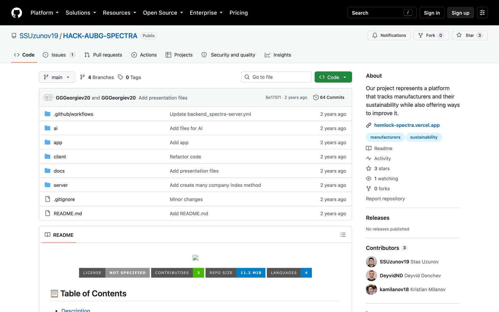Click the commit authors avatar stack
The image size is (499, 312).
[48, 98]
